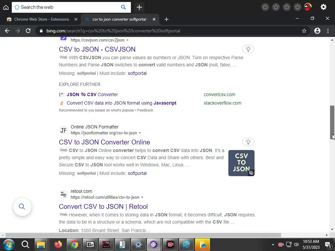Click the scroll-down arrow of the vertical scrollbar
Screen dimensions: 335x251
(332, 230)
